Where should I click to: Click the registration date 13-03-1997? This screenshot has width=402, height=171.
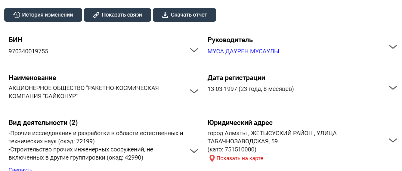pos(222,89)
